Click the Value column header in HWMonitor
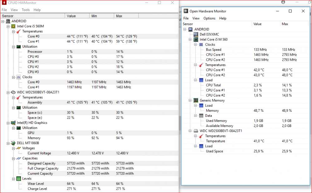 (77, 16)
